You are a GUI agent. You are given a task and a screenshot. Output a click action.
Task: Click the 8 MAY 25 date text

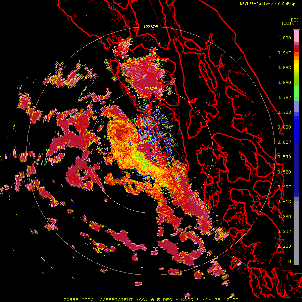(x=208, y=300)
